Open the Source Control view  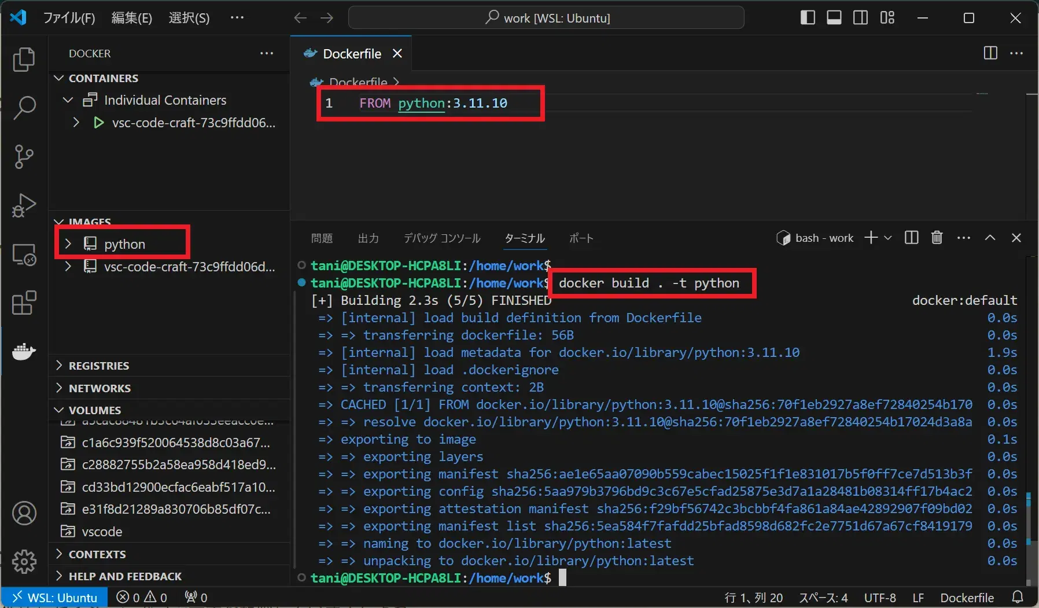click(x=24, y=156)
